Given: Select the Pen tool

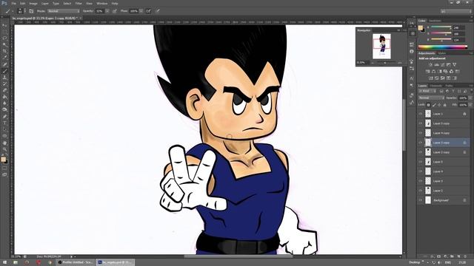Looking at the screenshot, I should click(x=4, y=117).
